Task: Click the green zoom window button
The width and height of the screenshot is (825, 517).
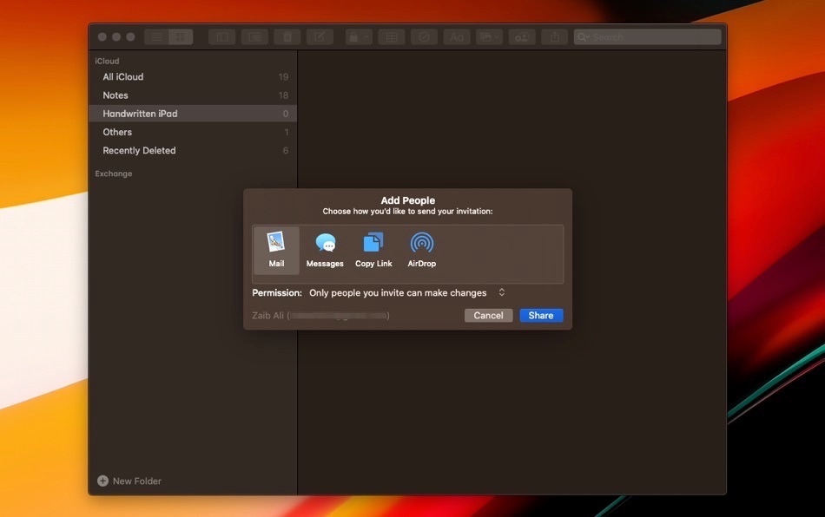Action: [130, 36]
